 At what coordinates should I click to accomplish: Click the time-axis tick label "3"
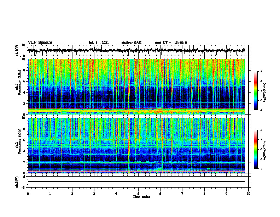point(94,194)
